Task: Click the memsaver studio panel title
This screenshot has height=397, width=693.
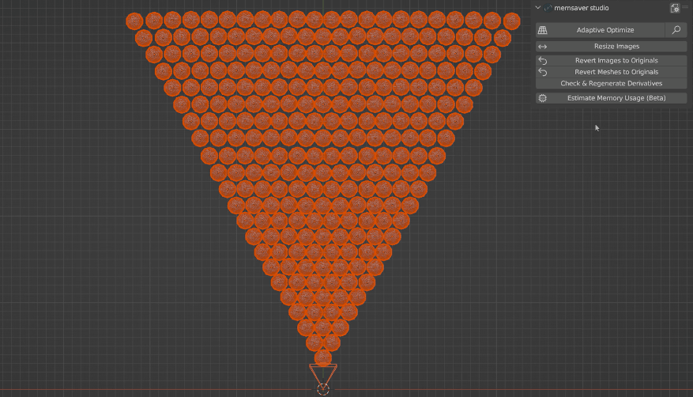Action: pyautogui.click(x=581, y=8)
